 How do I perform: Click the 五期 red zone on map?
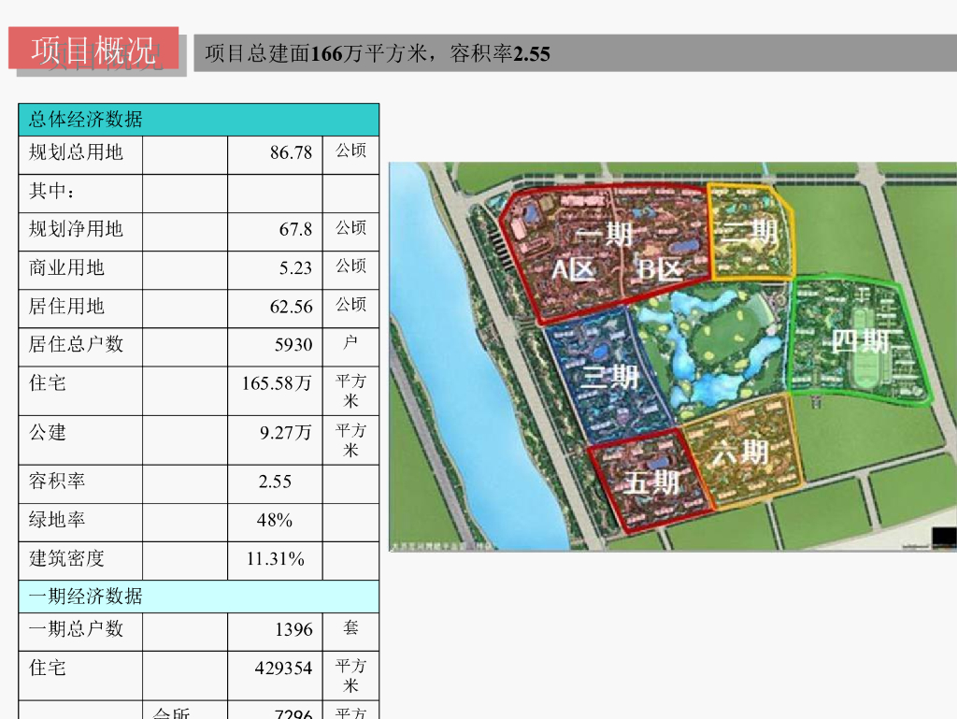pyautogui.click(x=650, y=482)
